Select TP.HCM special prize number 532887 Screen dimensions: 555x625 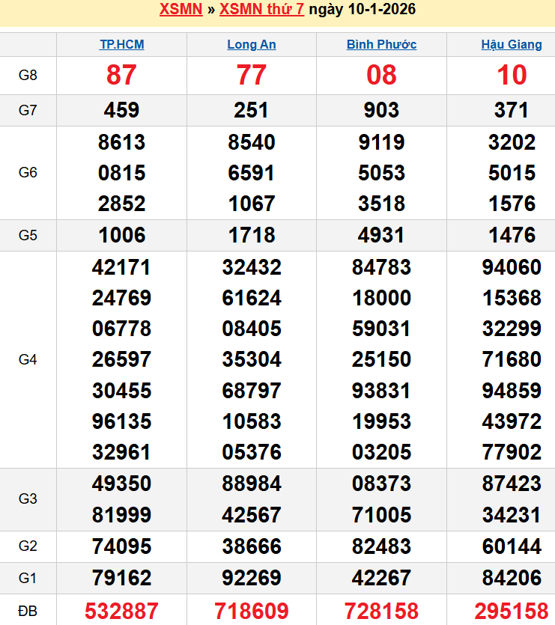click(x=121, y=611)
